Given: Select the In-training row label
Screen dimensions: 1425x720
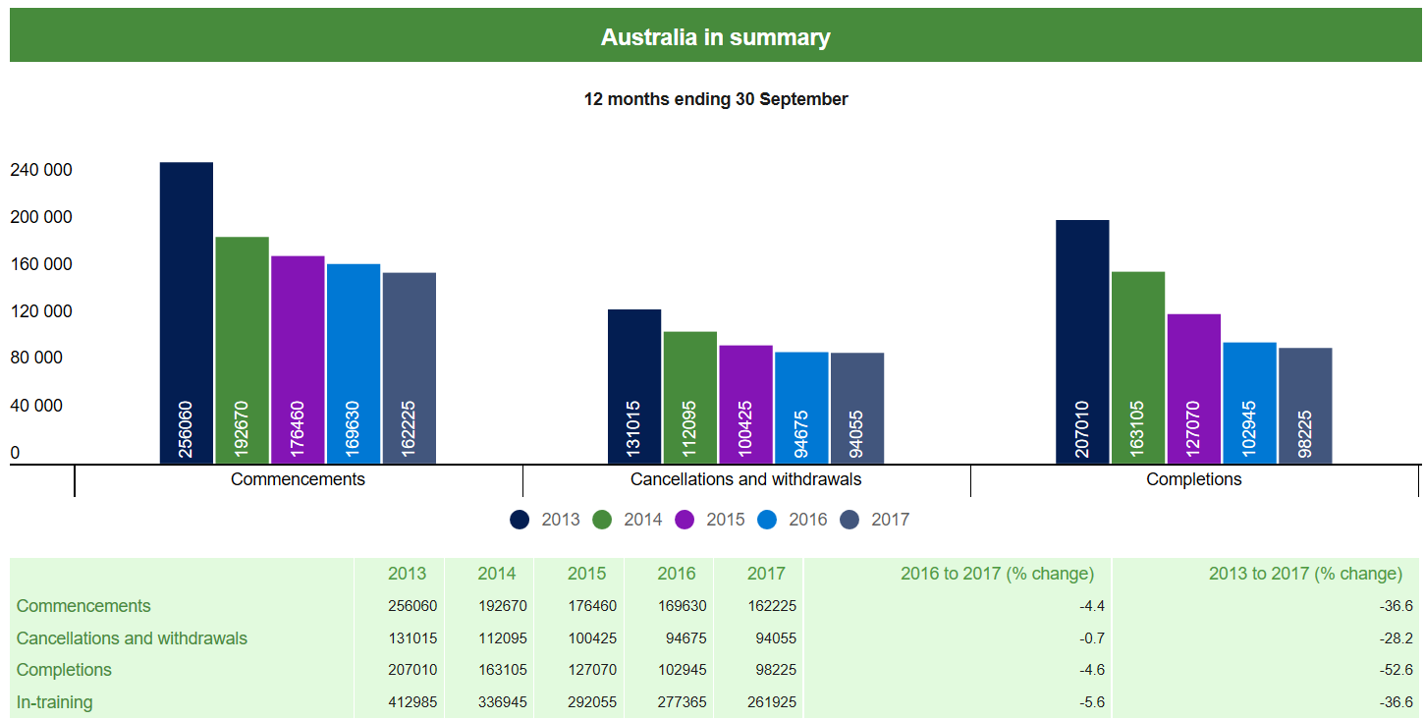Looking at the screenshot, I should click(55, 702).
